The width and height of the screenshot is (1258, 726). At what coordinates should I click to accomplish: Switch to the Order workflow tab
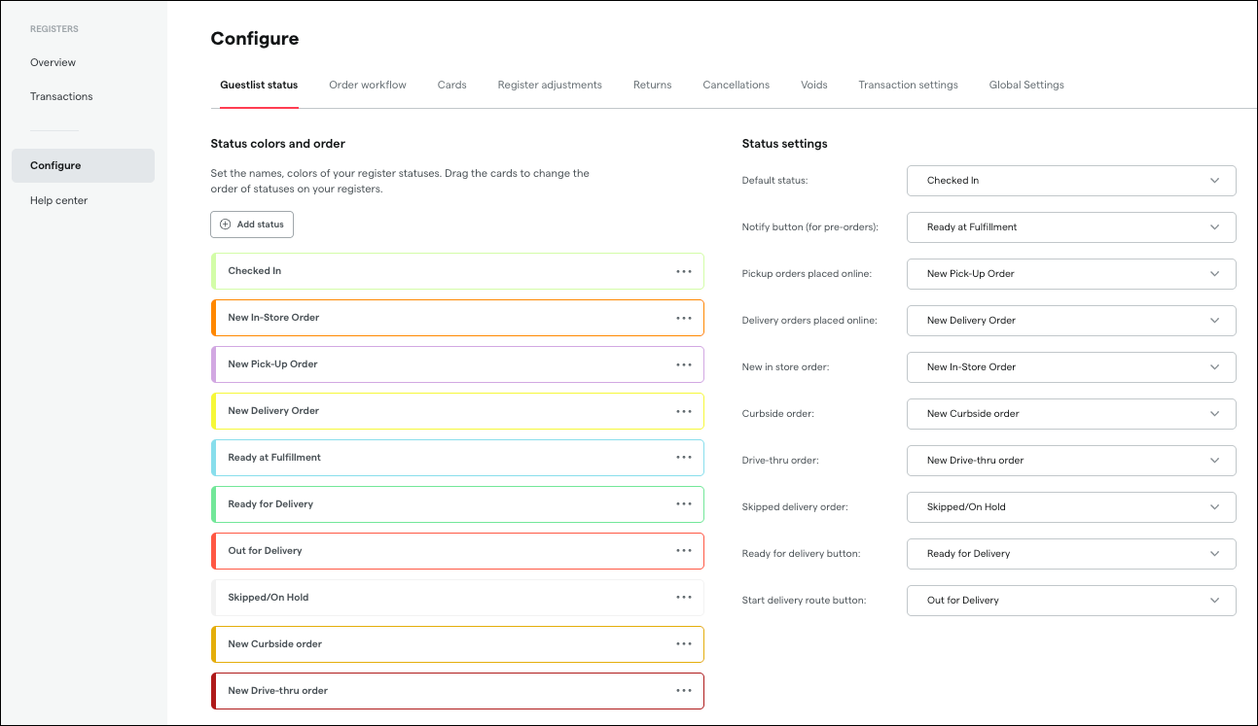(x=367, y=85)
